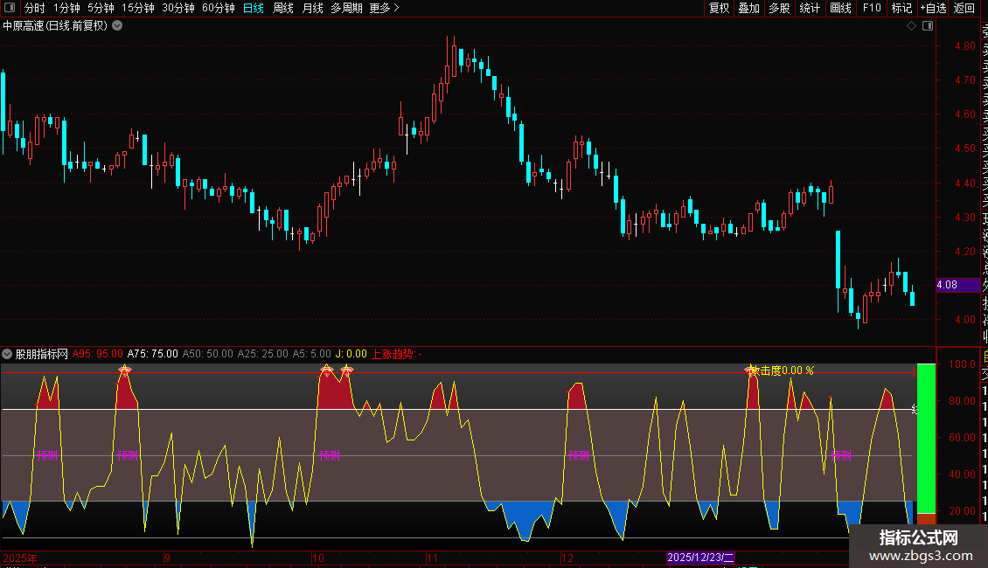Expand the 更多 periods menu

point(385,8)
